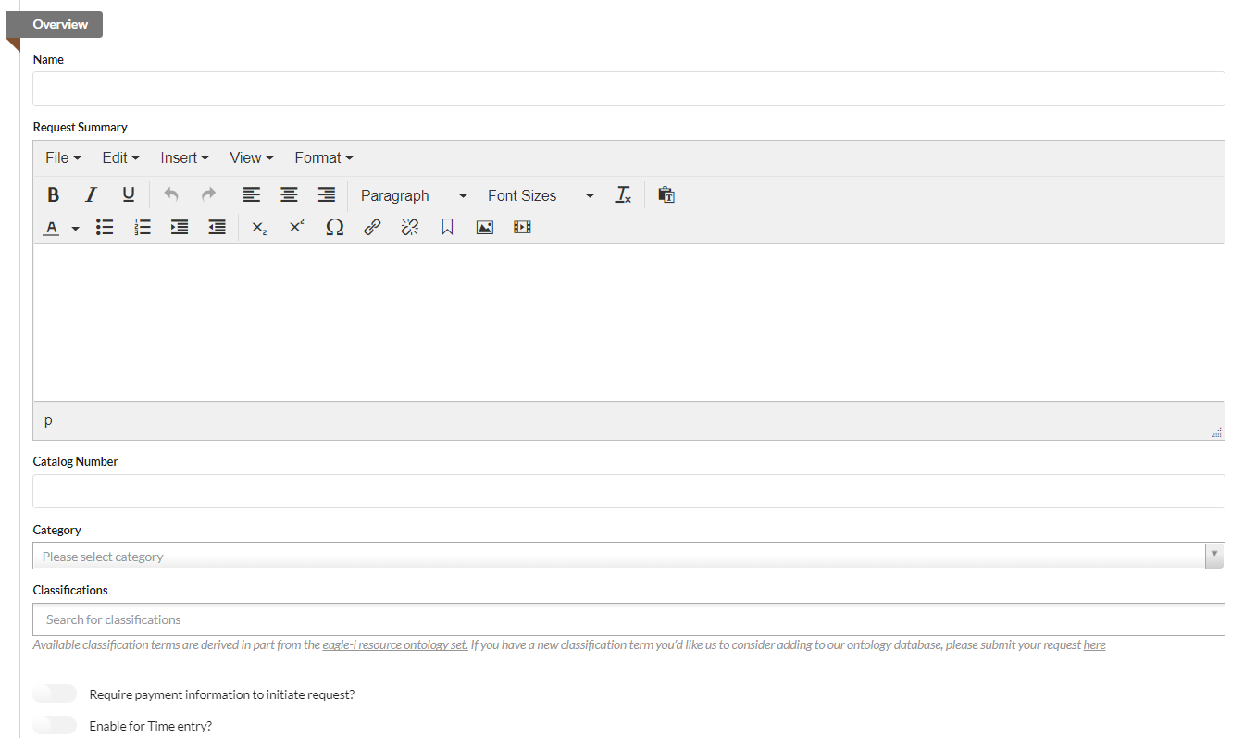Click the 'here' request submission link
The image size is (1244, 738).
tap(1094, 645)
